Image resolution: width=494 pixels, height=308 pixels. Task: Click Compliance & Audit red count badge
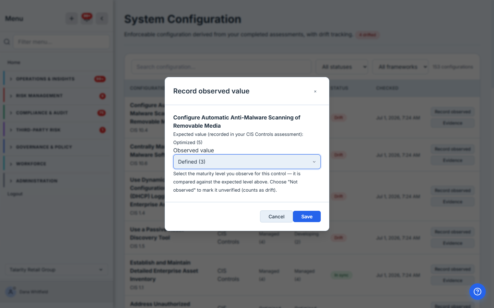[x=102, y=113]
